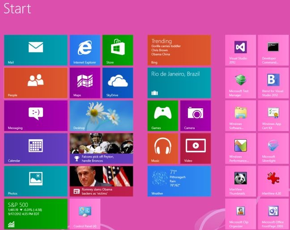Open the Music tile
290x230 pixels.
tap(163, 149)
